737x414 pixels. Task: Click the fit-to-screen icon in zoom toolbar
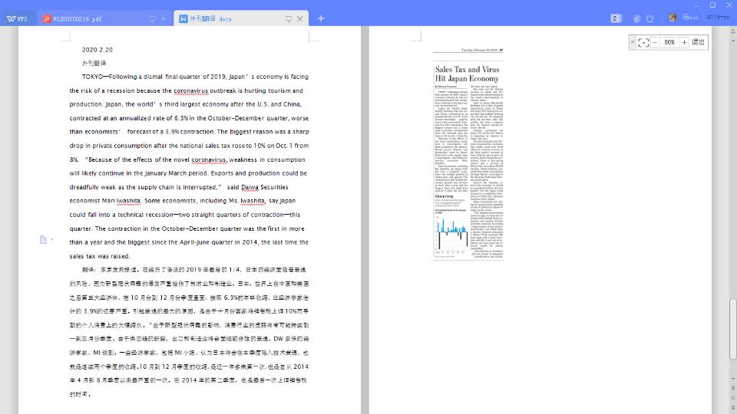point(643,42)
